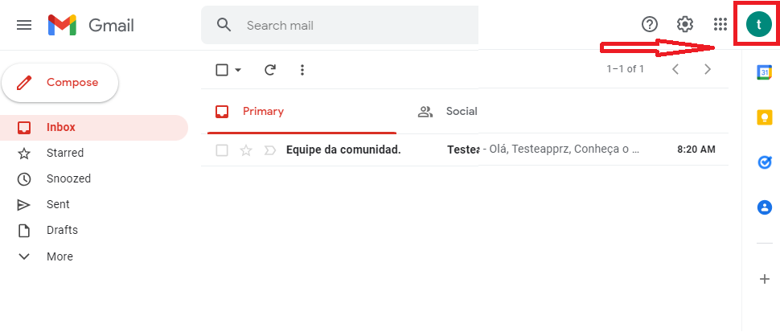Viewport: 780px width, 332px height.
Task: Expand the select dropdown arrow beside checkbox
Action: click(238, 71)
